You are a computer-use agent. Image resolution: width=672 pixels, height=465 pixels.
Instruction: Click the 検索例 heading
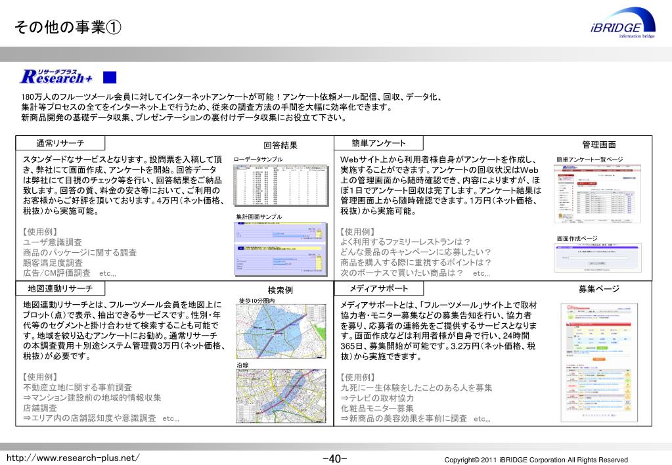(x=280, y=290)
